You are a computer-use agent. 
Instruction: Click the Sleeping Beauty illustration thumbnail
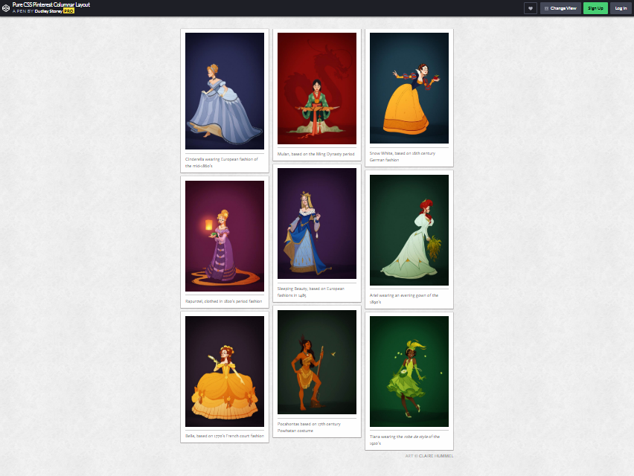point(316,223)
